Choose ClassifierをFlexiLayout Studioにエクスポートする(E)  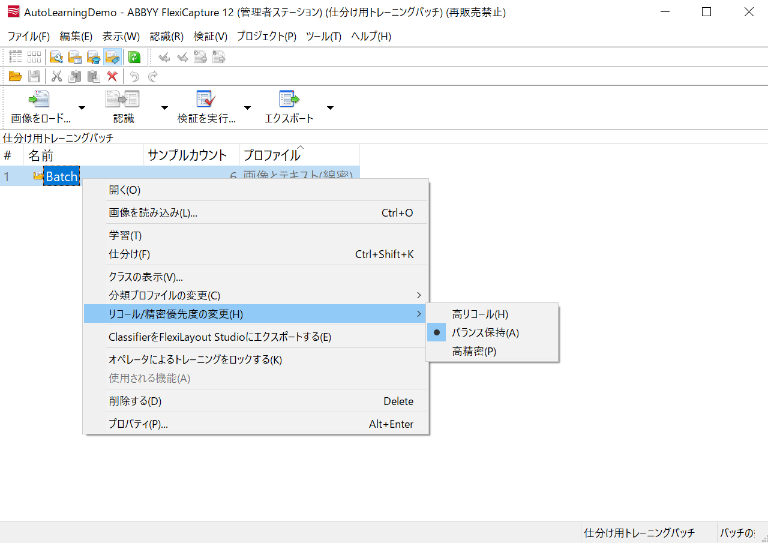coord(256,337)
